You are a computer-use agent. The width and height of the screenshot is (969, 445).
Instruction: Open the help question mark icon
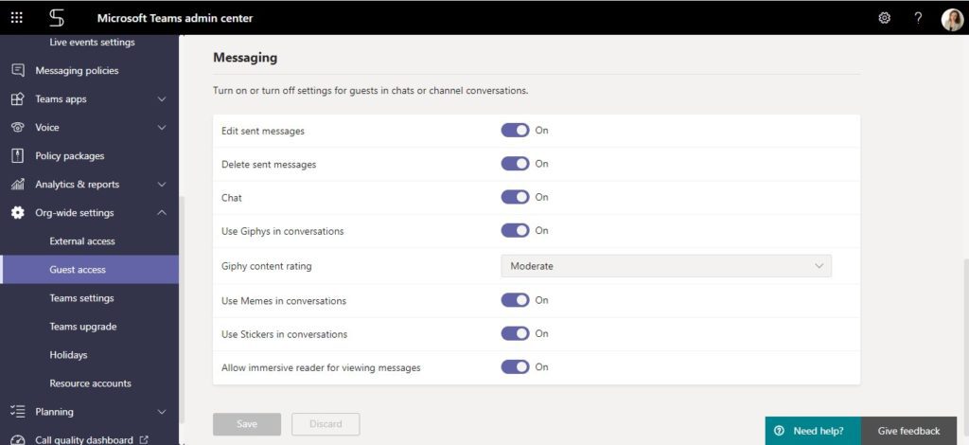tap(918, 18)
